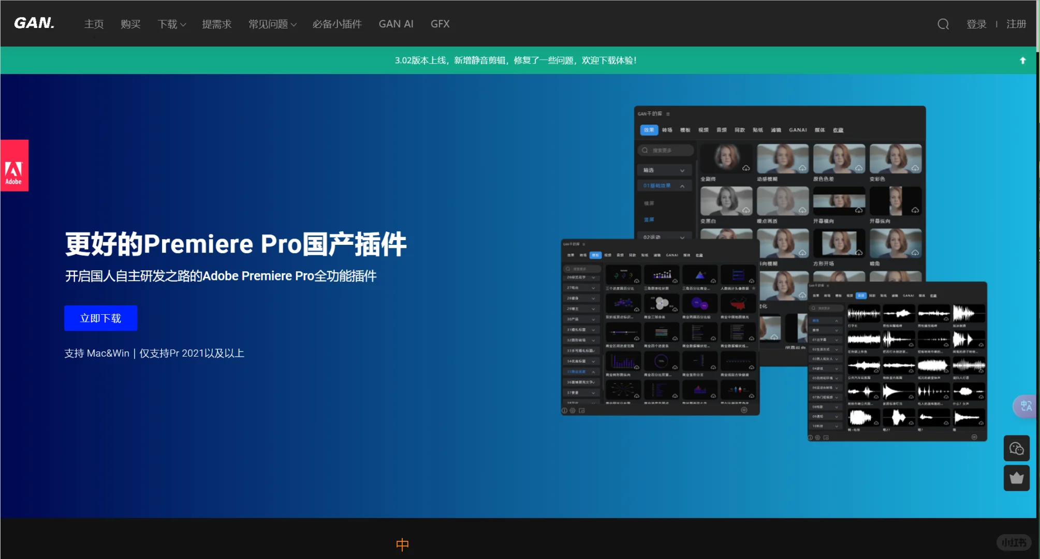Select the 商业百分比双重 circular chart template

(x=662, y=361)
